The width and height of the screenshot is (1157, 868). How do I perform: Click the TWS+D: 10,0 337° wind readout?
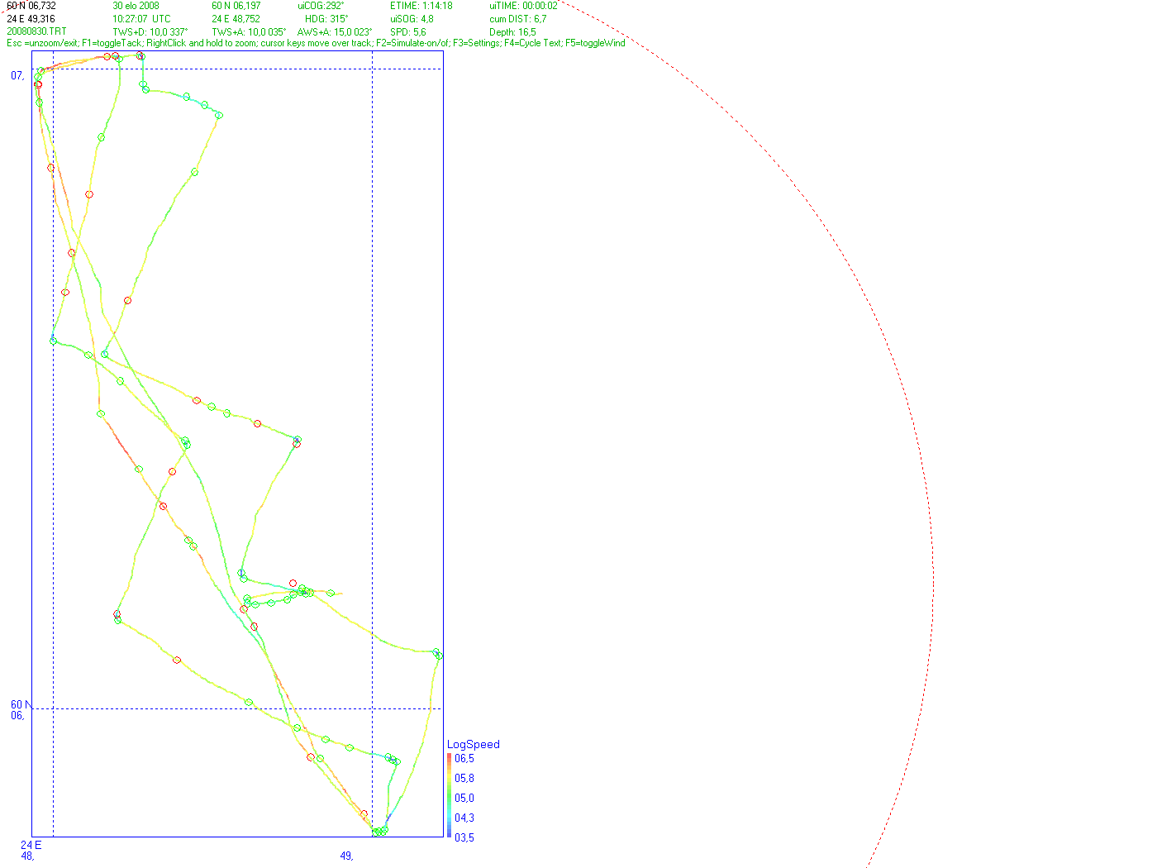[x=150, y=32]
